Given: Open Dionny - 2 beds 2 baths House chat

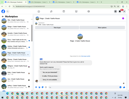Looking at the screenshot, I should click(15, 60).
